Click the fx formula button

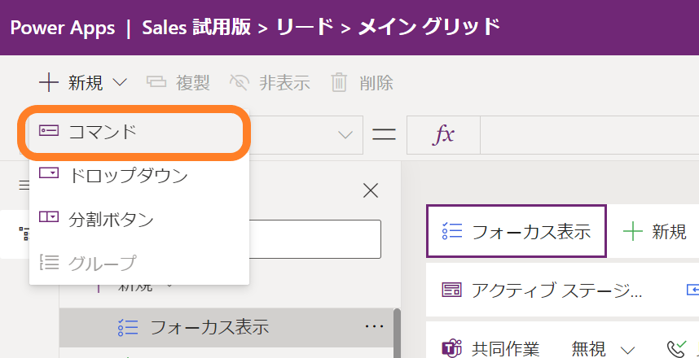(443, 135)
